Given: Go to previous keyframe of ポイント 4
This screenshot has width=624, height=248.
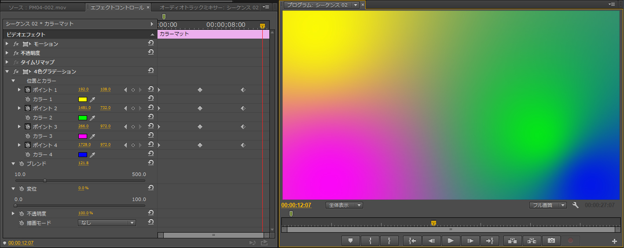Looking at the screenshot, I should click(125, 145).
